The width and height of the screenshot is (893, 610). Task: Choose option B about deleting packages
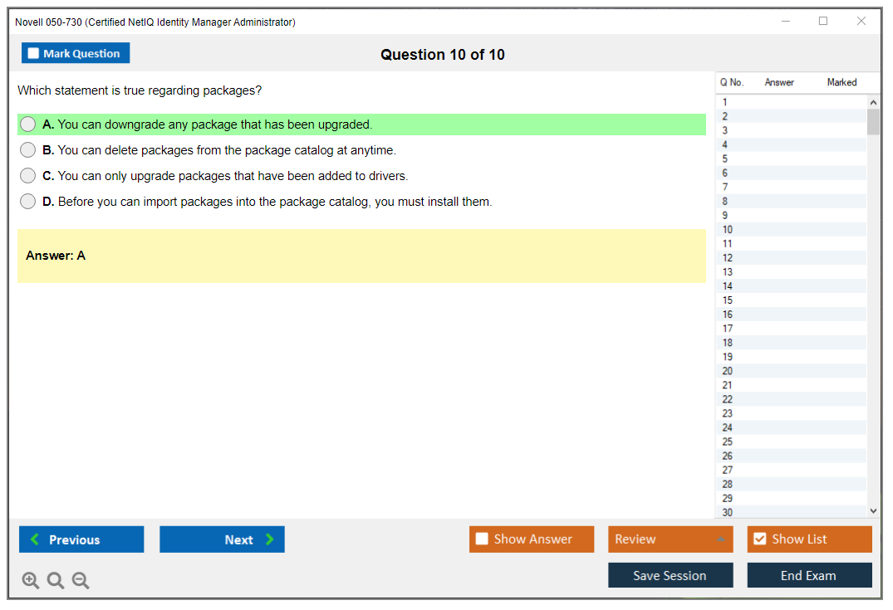[x=28, y=150]
